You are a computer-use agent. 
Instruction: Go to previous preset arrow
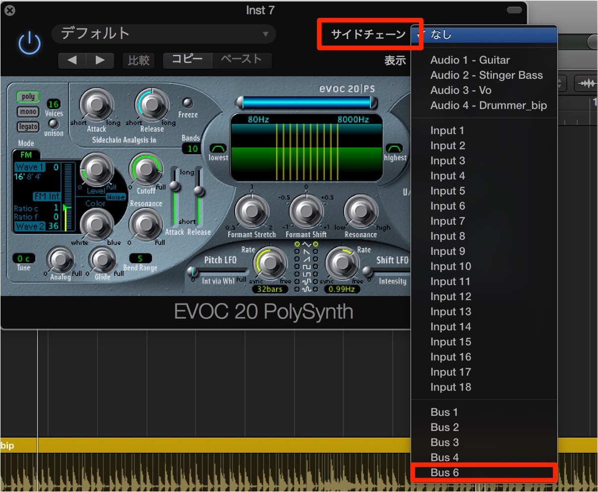click(x=72, y=61)
